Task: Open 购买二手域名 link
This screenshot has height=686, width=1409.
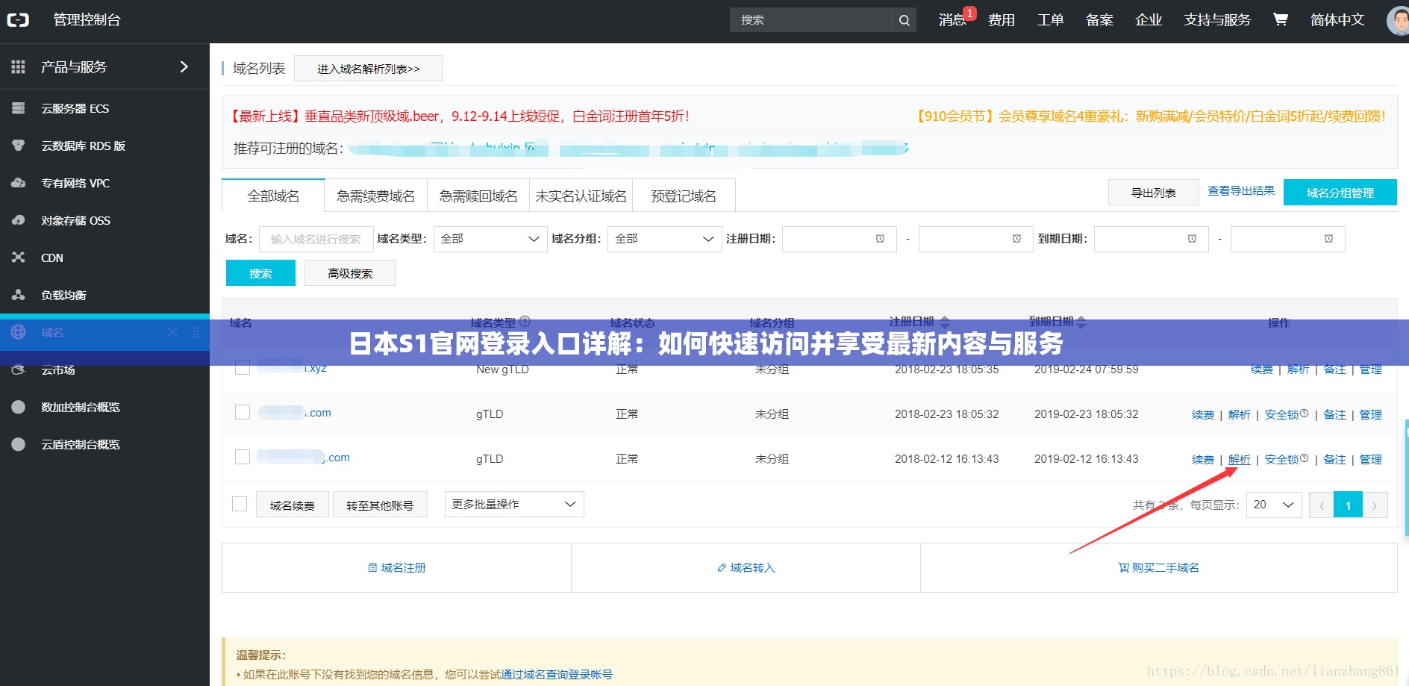Action: (x=1158, y=567)
